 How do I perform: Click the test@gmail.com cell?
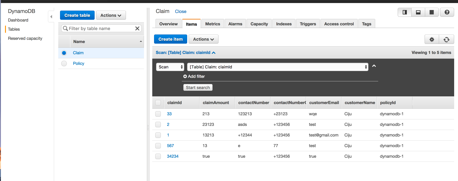pyautogui.click(x=324, y=135)
